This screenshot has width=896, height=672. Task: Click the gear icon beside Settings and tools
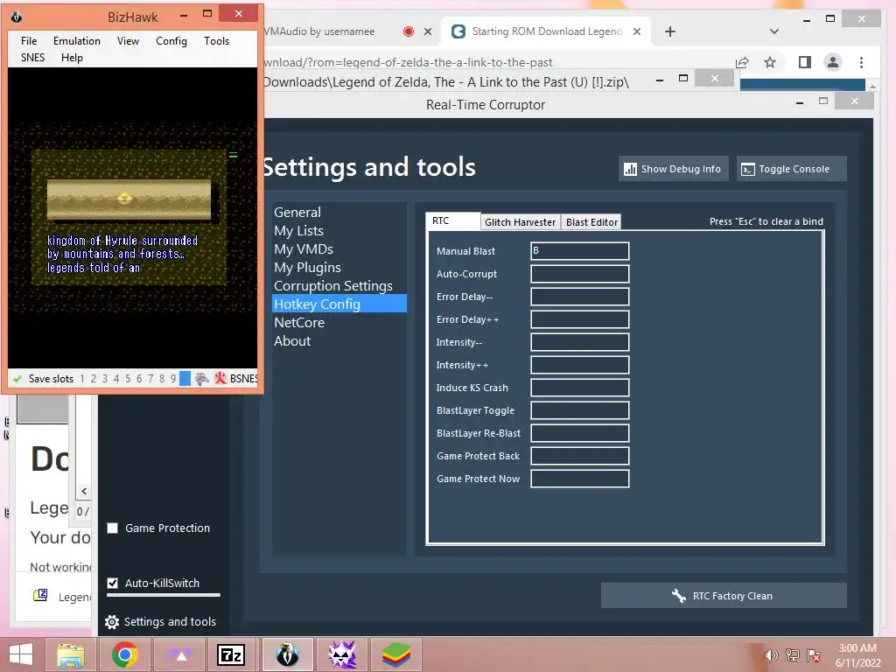point(112,622)
